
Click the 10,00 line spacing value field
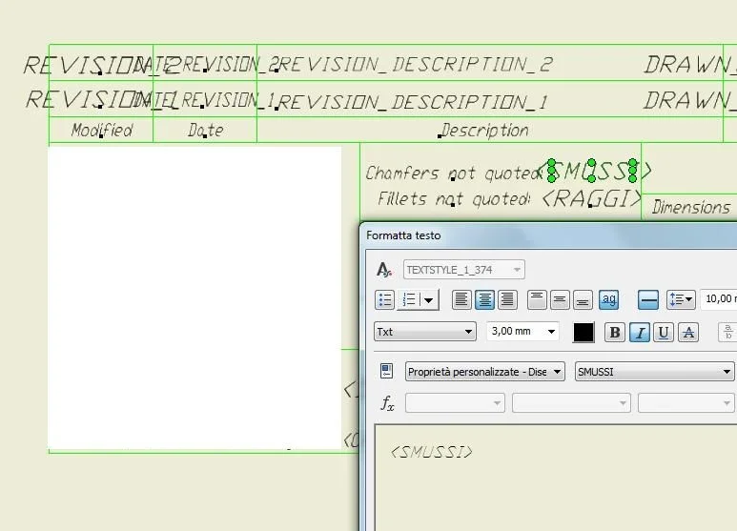point(719,298)
